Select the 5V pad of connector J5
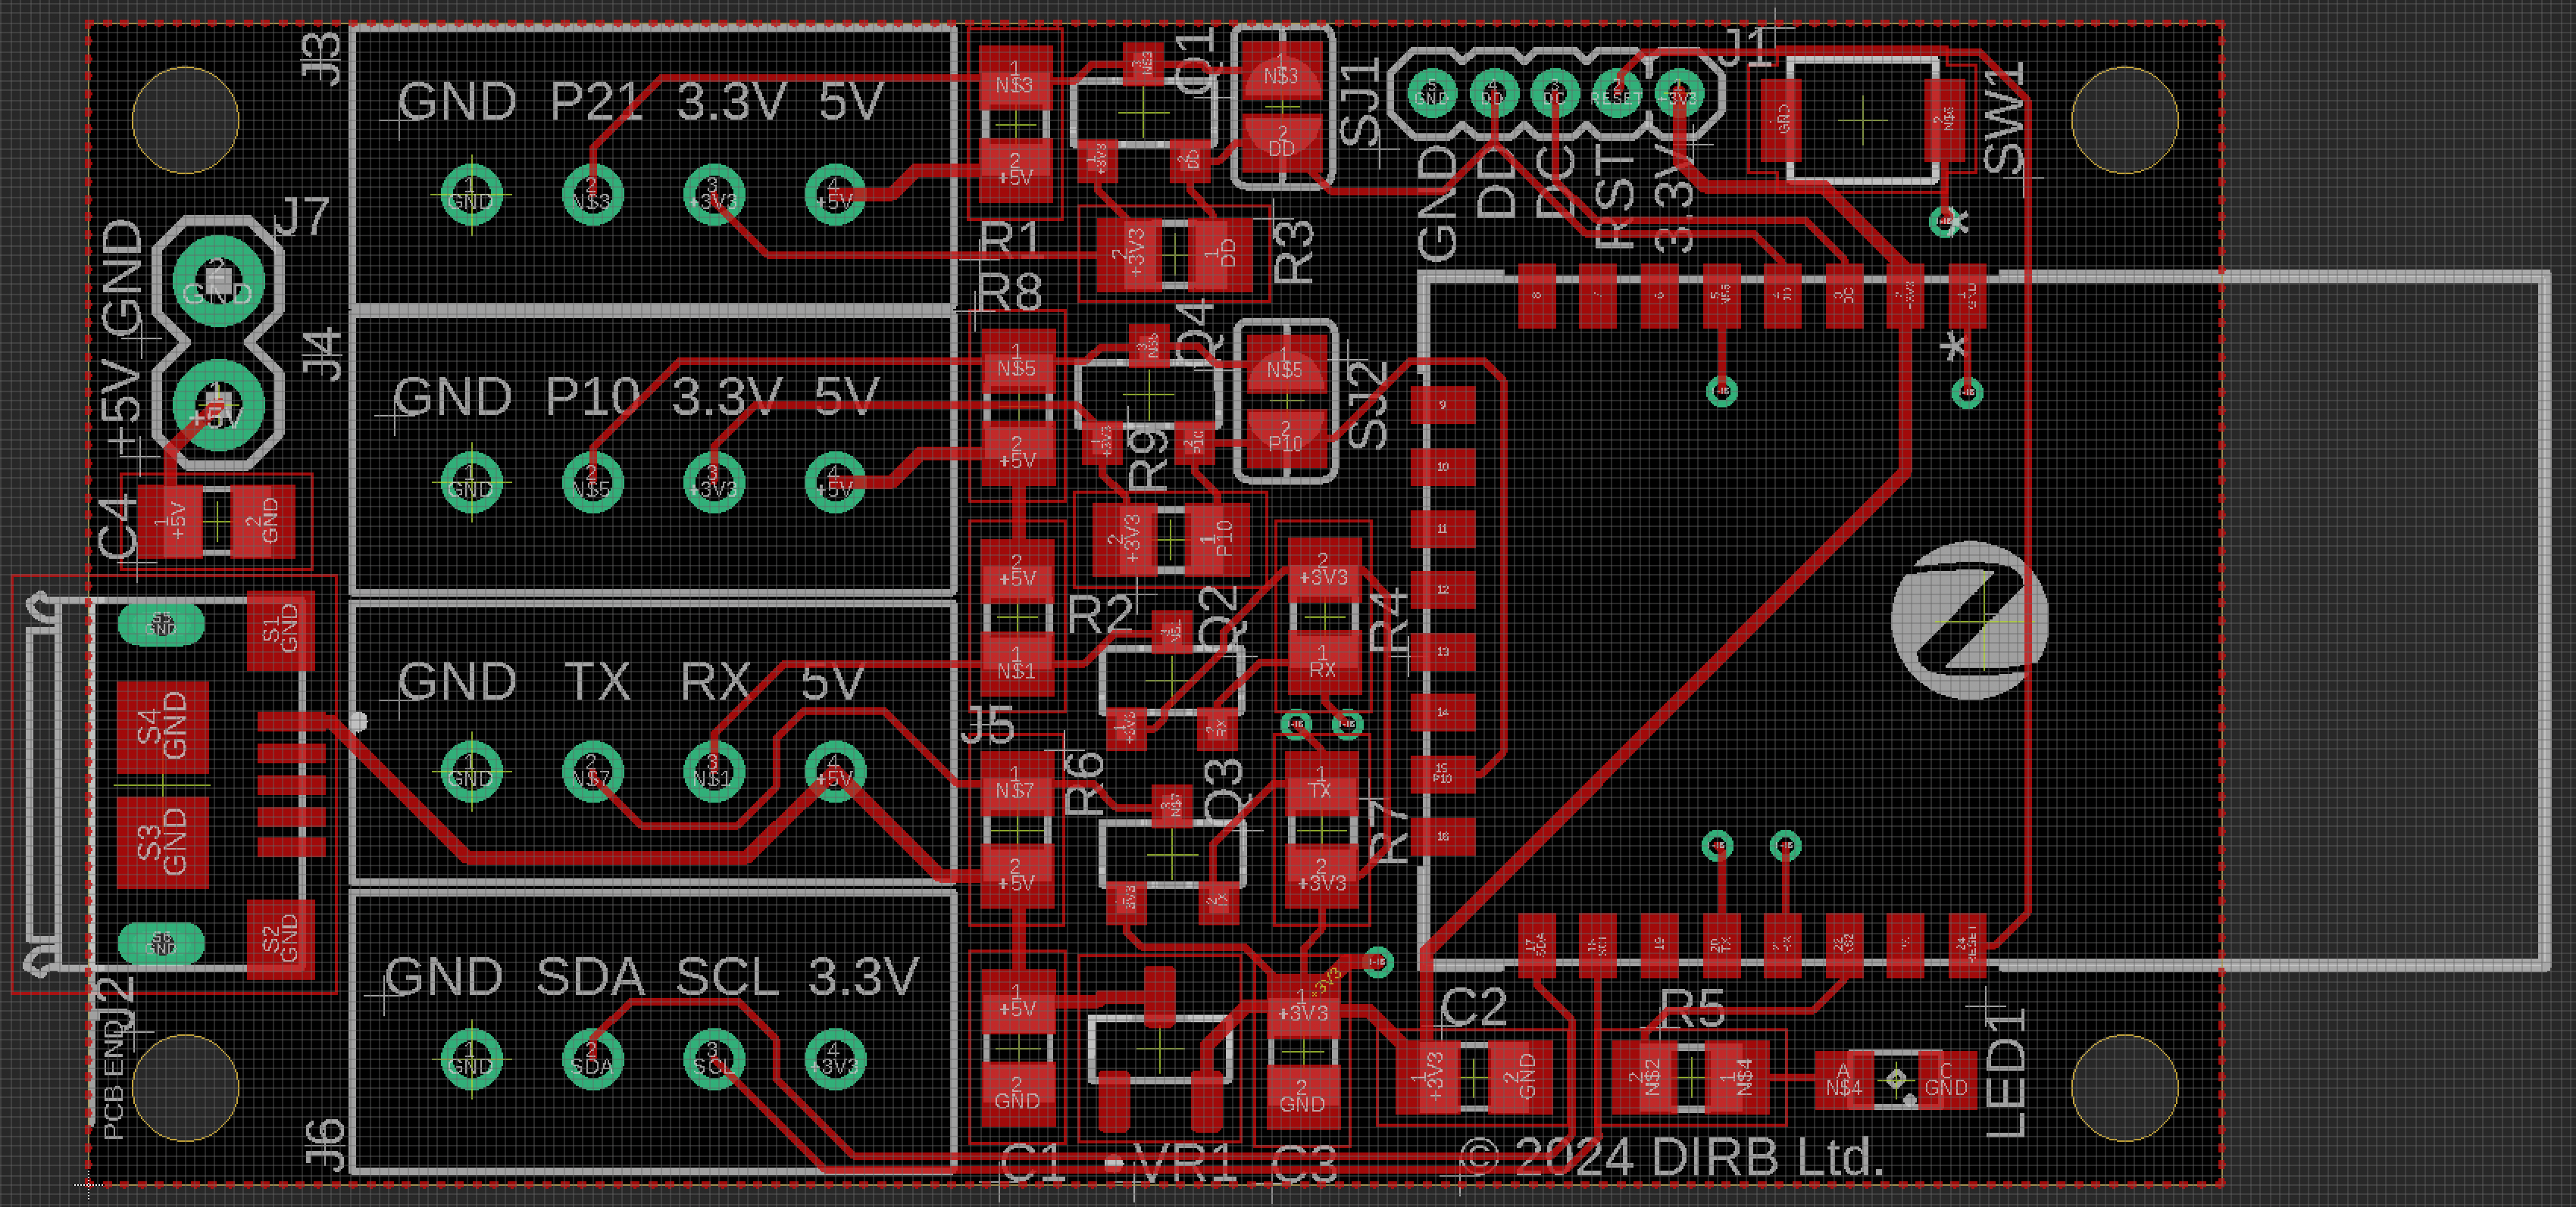 coord(834,772)
